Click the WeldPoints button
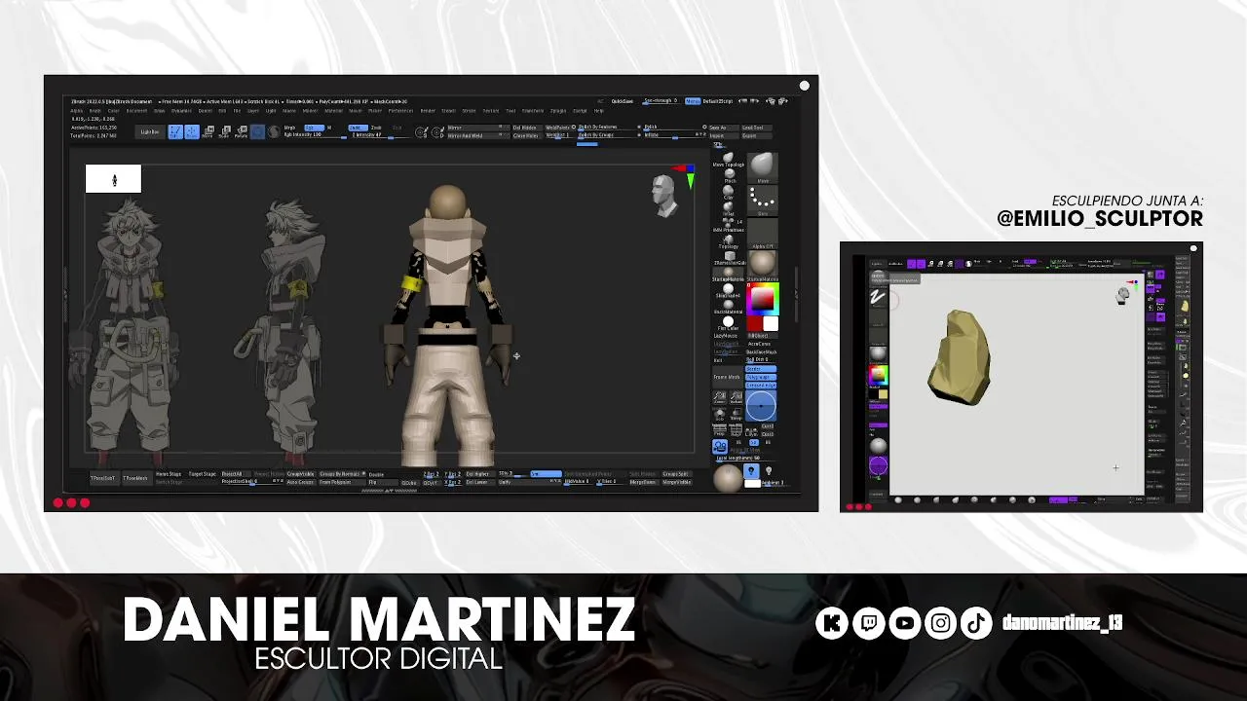This screenshot has width=1247, height=701. (558, 128)
